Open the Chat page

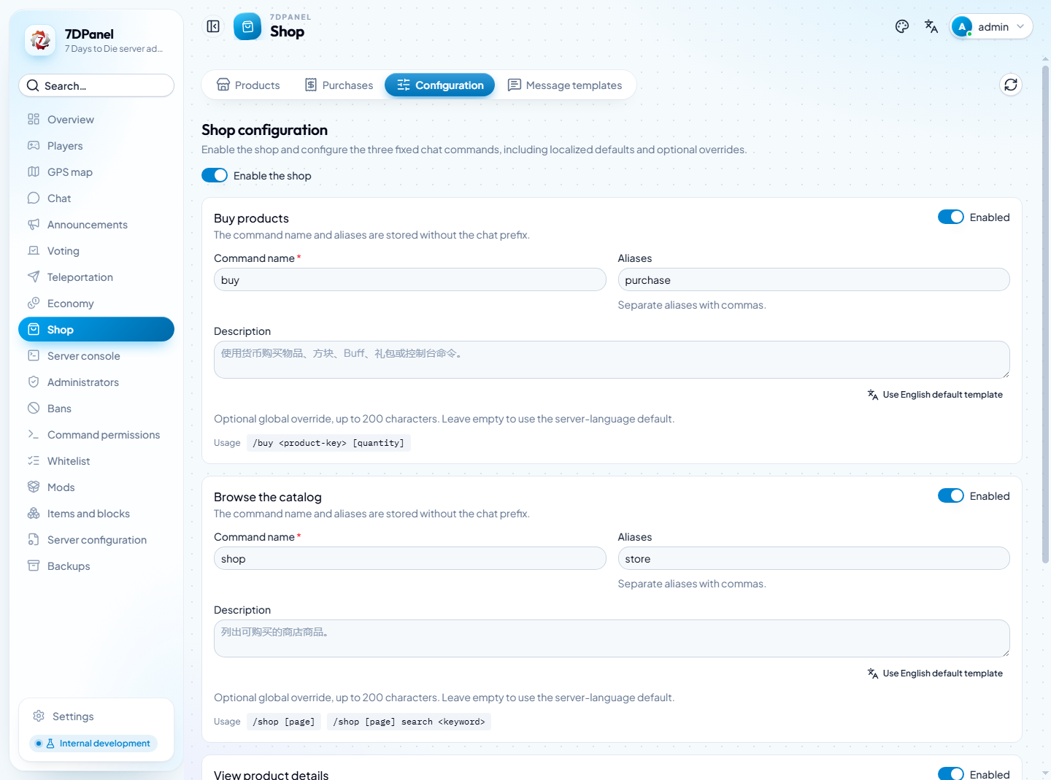point(96,198)
